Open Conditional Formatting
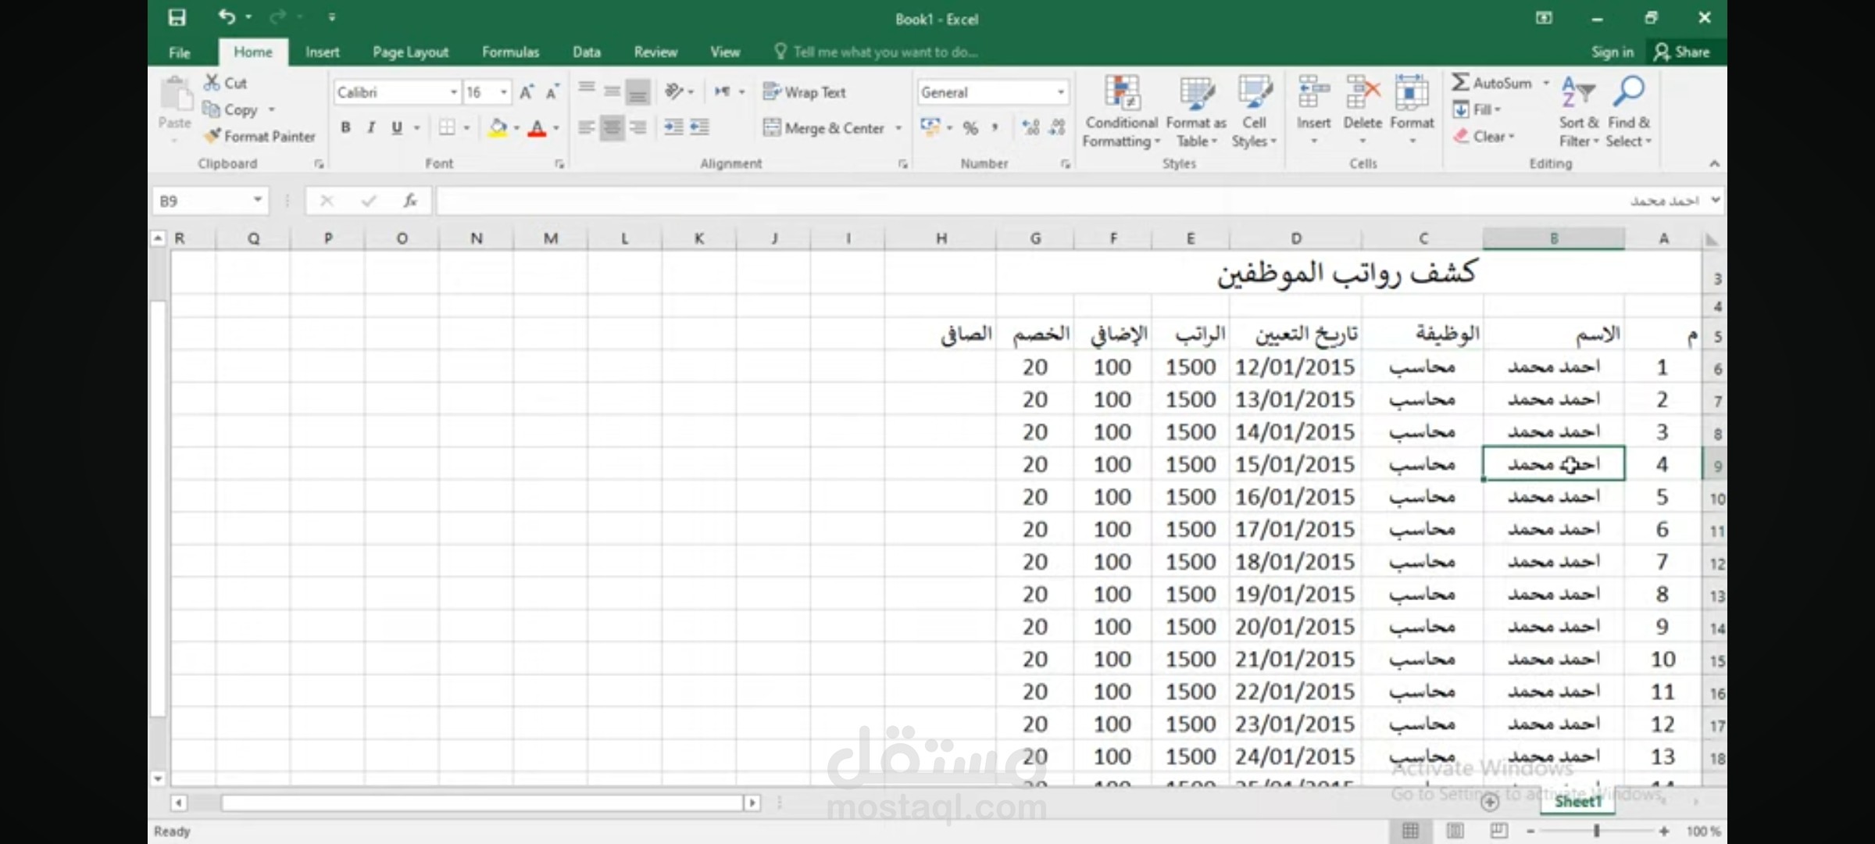 1121,111
